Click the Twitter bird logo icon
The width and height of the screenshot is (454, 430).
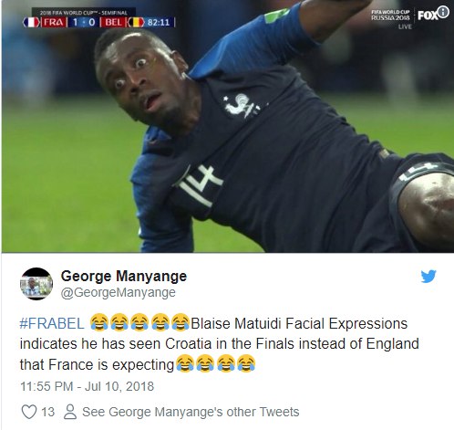click(x=428, y=276)
